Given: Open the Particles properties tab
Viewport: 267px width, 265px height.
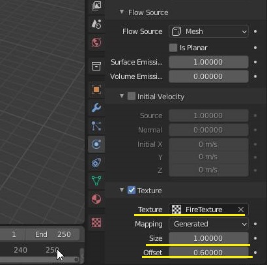Looking at the screenshot, I should tap(96, 126).
